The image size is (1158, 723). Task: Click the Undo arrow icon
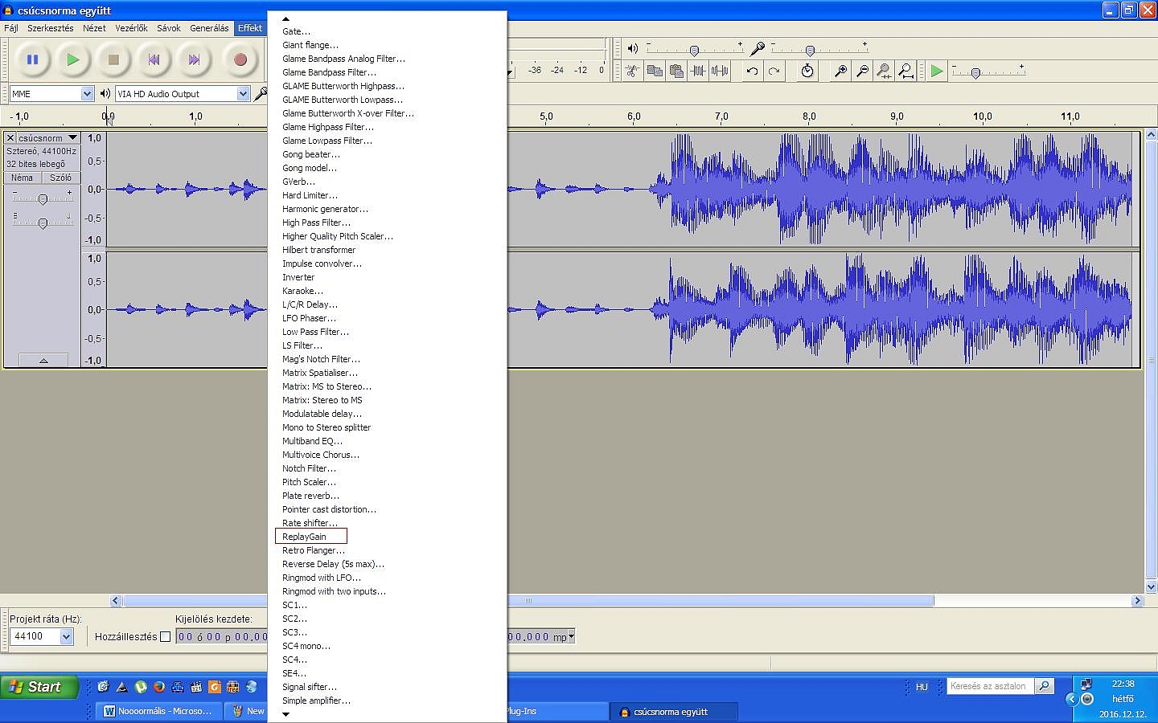coord(751,71)
